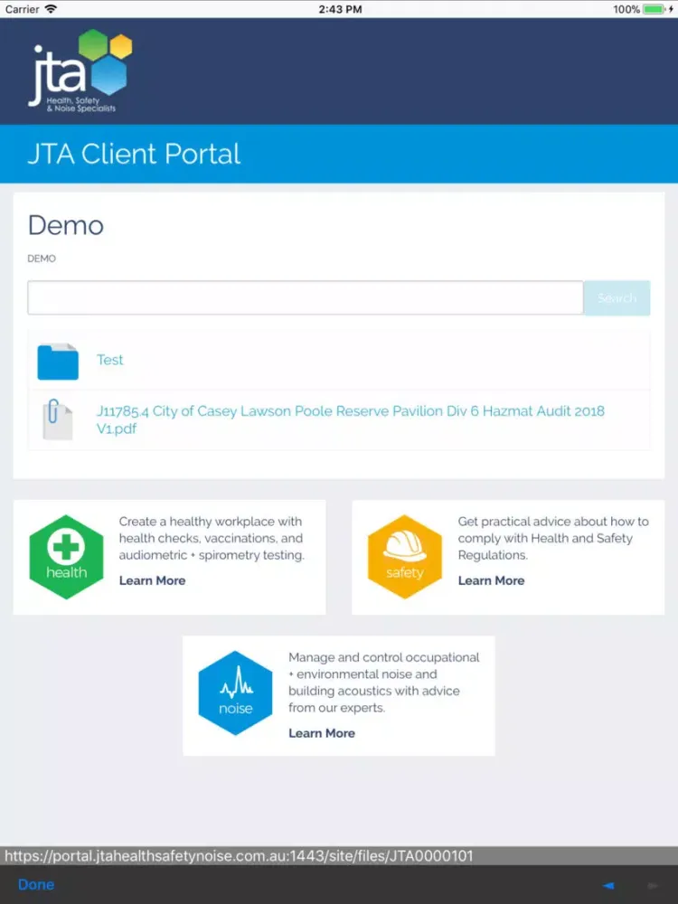The width and height of the screenshot is (678, 904).
Task: Tap the JTA Client Portal heading
Action: 134,154
